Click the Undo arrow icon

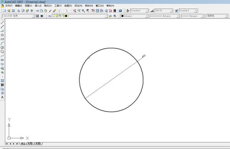(60, 11)
